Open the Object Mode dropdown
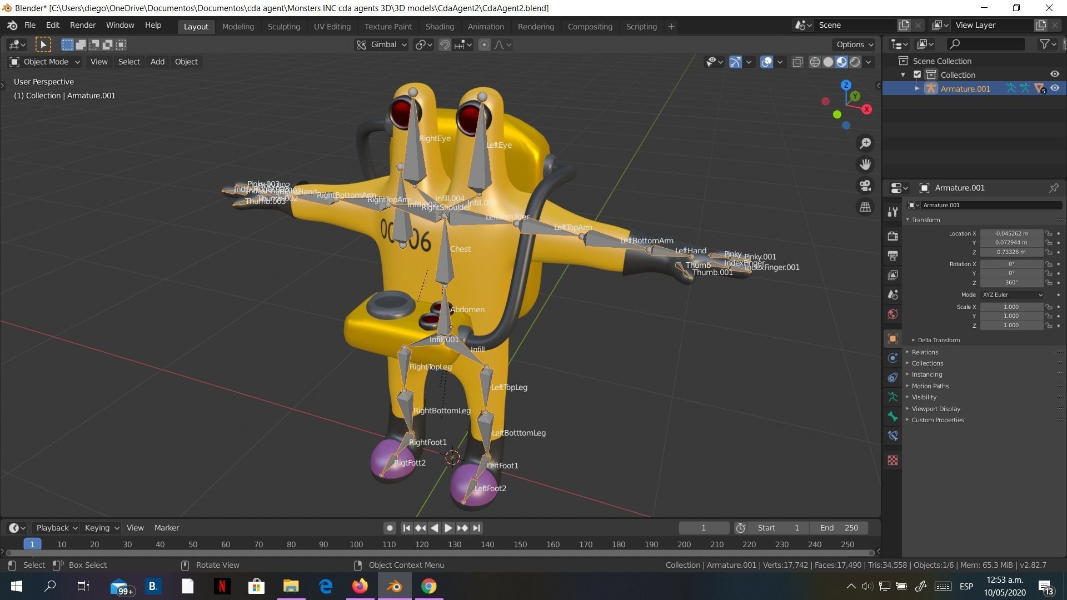 click(46, 62)
